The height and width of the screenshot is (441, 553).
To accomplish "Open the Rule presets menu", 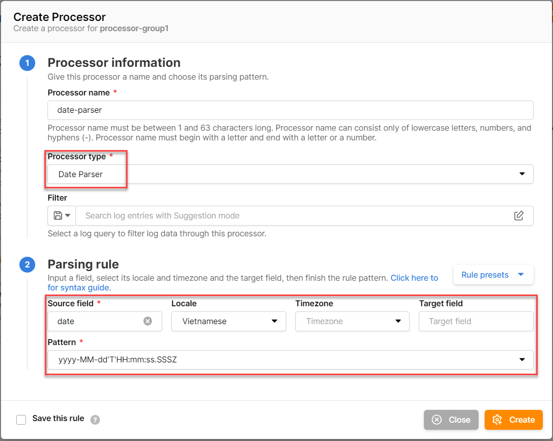I will [x=493, y=275].
